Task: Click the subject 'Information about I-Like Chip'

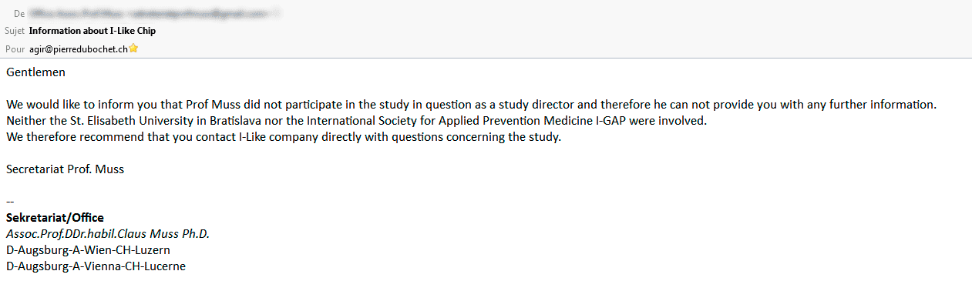Action: [92, 31]
